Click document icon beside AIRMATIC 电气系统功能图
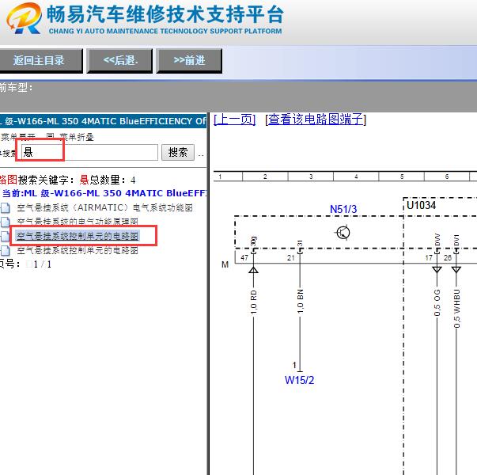Screen dimensions: 477x475 coord(6,207)
